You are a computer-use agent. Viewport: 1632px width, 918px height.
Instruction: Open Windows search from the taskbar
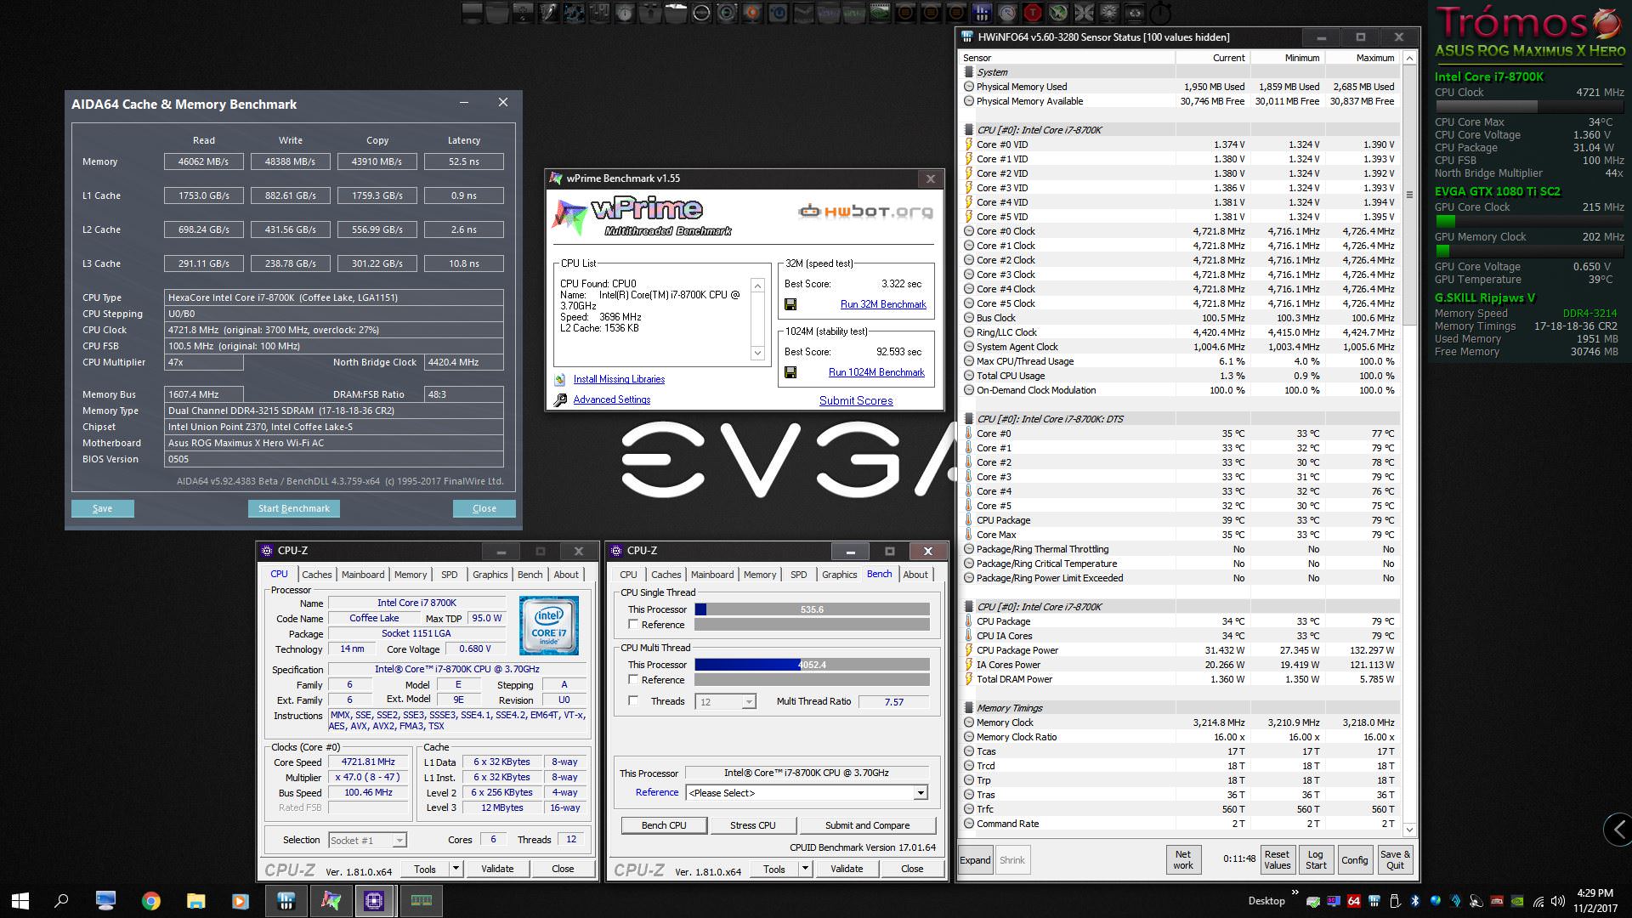click(x=61, y=900)
